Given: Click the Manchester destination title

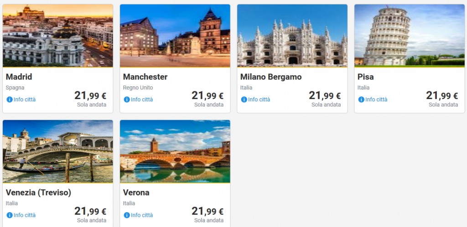Looking at the screenshot, I should 145,77.
